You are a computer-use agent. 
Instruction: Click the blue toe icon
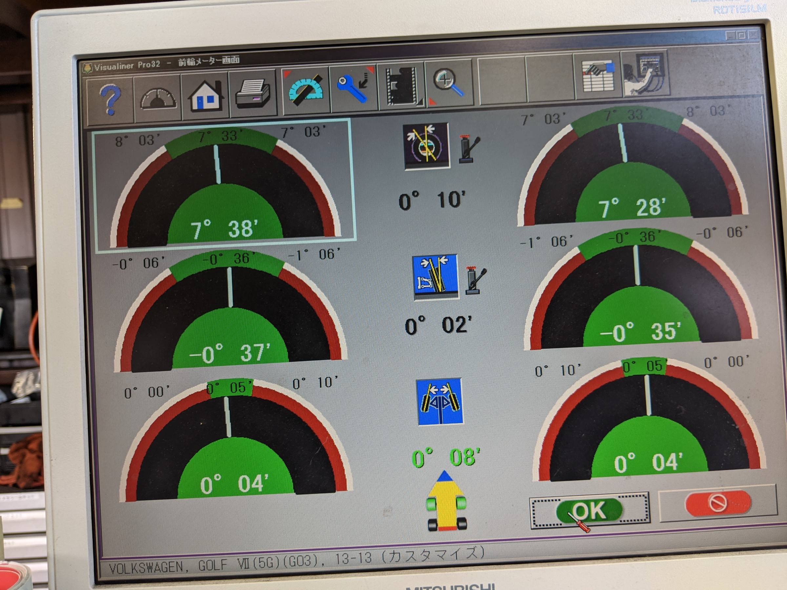coord(440,403)
